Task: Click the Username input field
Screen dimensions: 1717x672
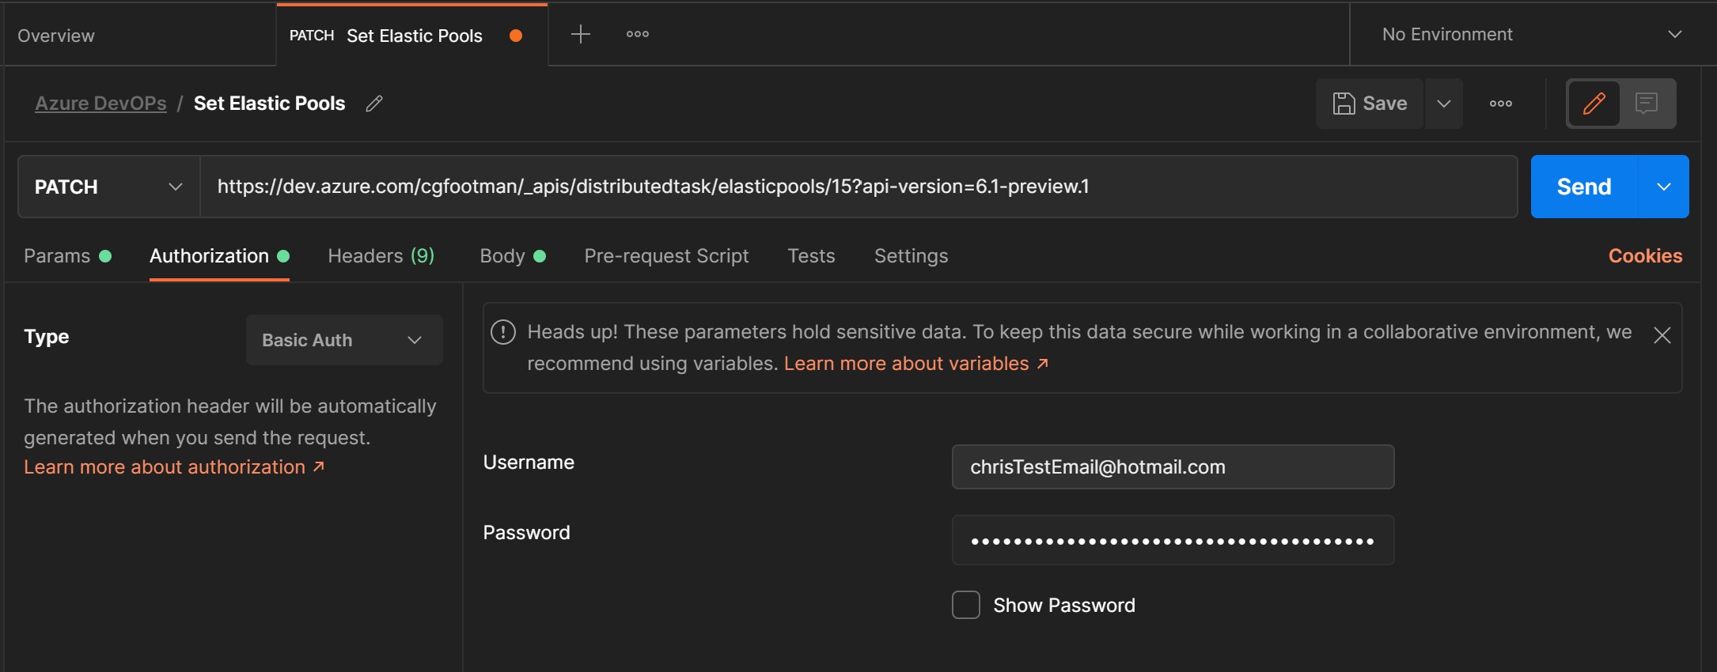Action: point(1173,467)
